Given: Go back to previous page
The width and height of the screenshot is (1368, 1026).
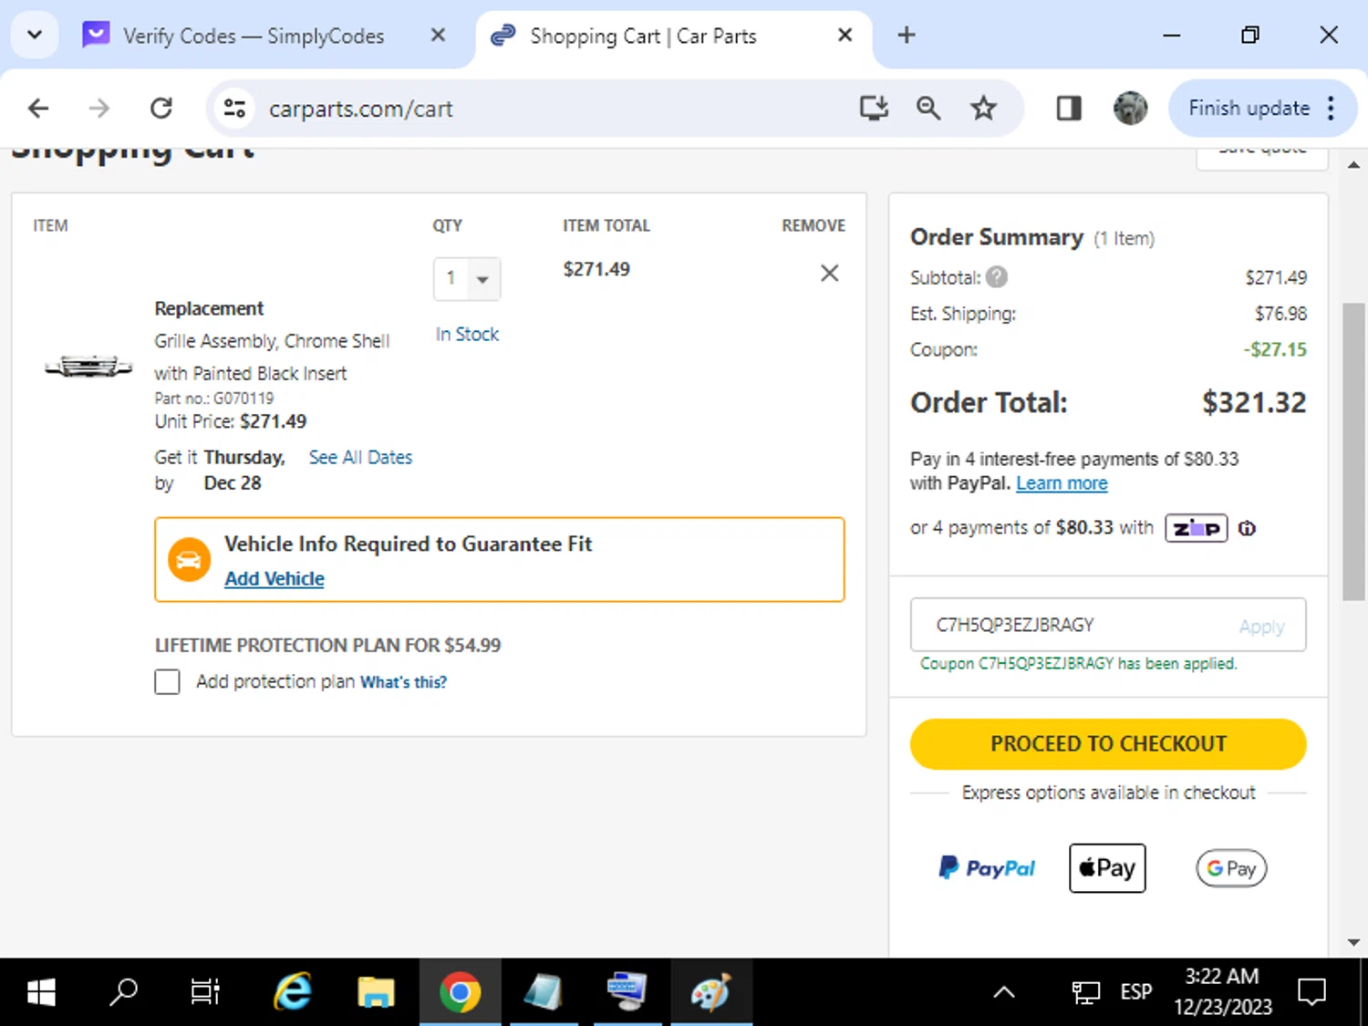Looking at the screenshot, I should click(x=38, y=109).
